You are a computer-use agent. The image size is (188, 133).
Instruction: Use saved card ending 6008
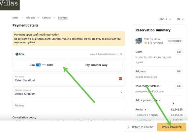(x=41, y=65)
